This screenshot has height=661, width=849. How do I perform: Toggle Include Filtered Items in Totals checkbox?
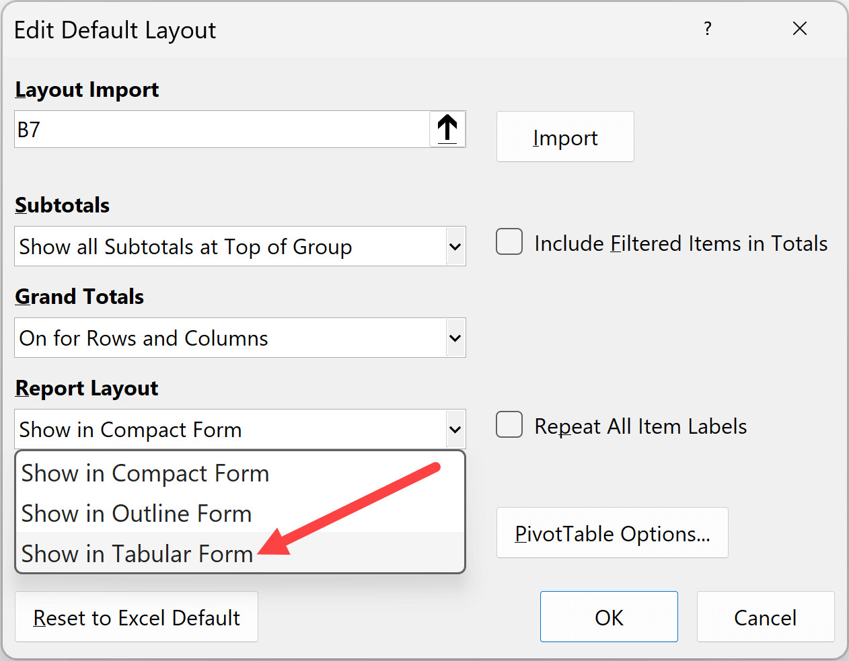[509, 242]
